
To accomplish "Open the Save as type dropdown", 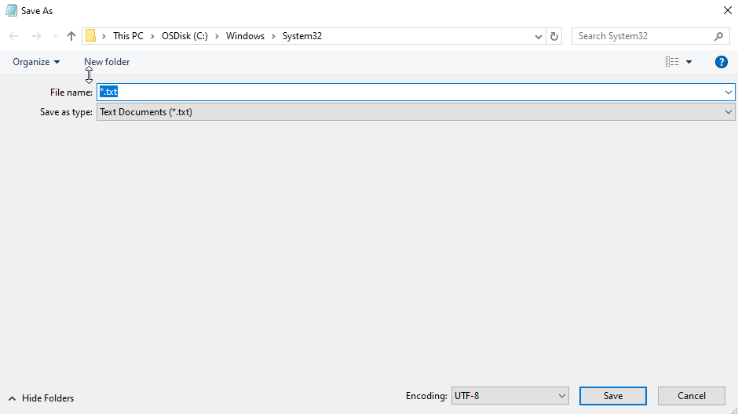I will click(x=729, y=112).
